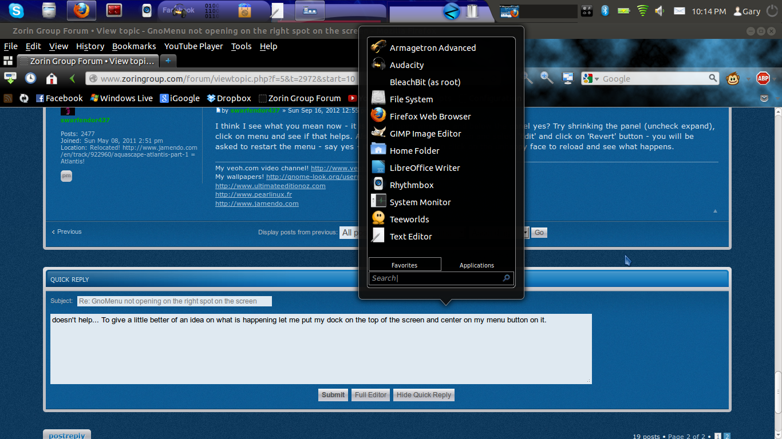Launch Teeworlds game

click(x=409, y=219)
